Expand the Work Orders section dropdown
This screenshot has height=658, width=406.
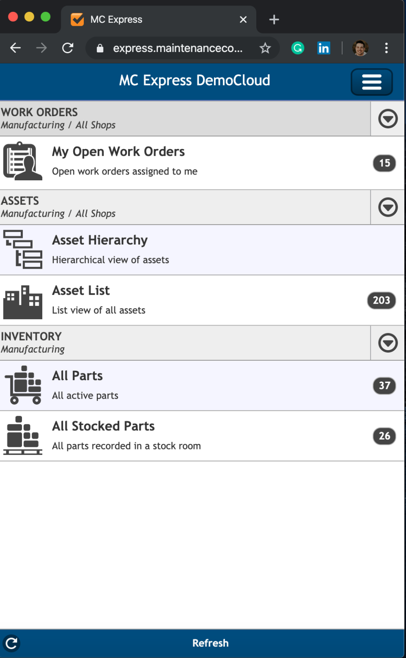[388, 119]
